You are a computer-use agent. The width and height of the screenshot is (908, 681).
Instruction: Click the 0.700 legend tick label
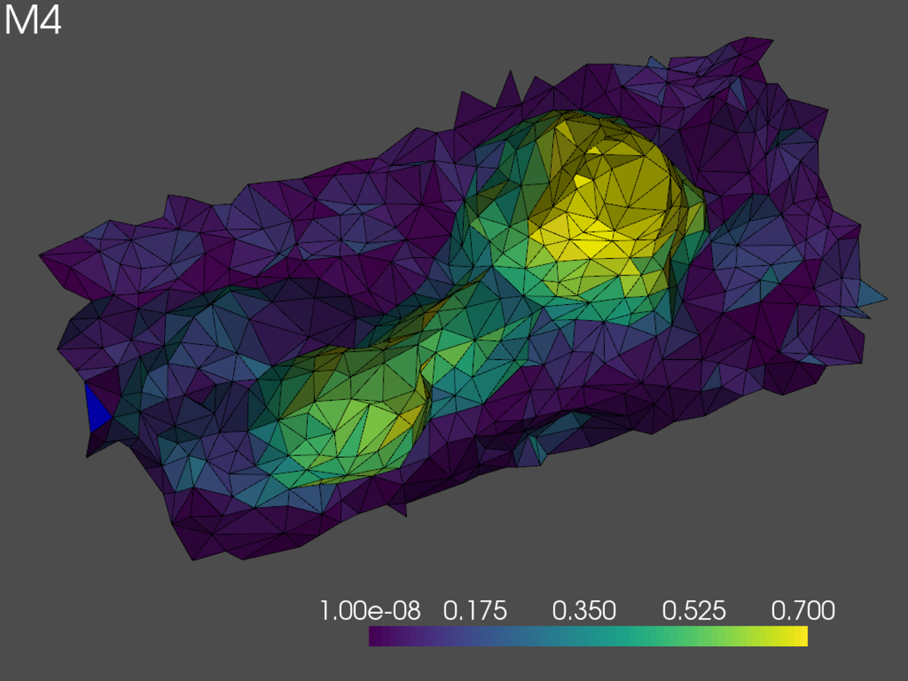coord(802,611)
